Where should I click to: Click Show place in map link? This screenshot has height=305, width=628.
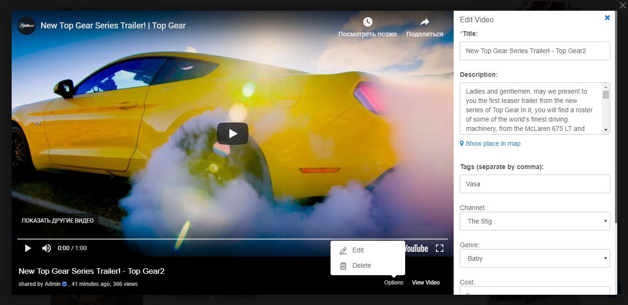pos(492,144)
